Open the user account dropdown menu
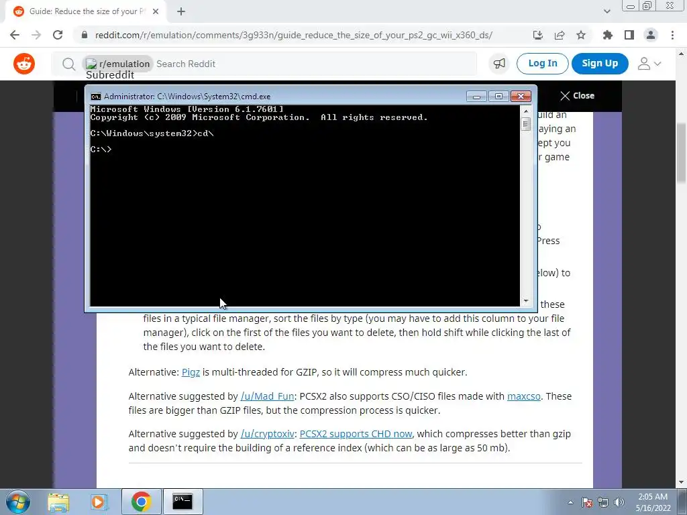This screenshot has height=515, width=687. tap(649, 64)
